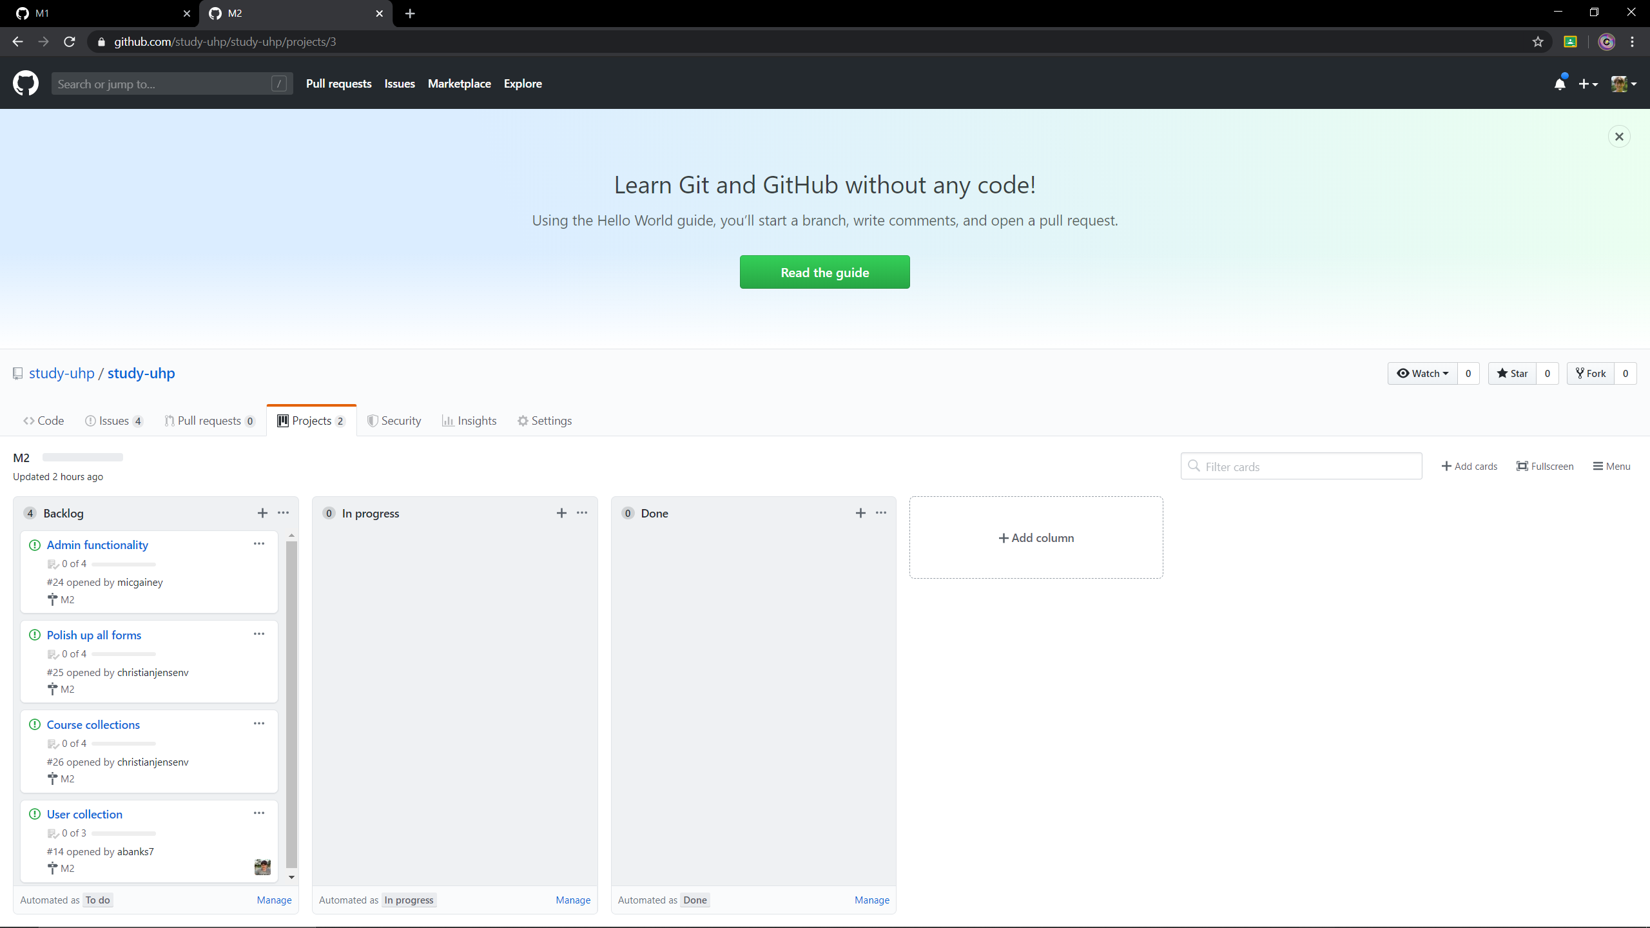
Task: Open a new browser tab
Action: point(410,14)
